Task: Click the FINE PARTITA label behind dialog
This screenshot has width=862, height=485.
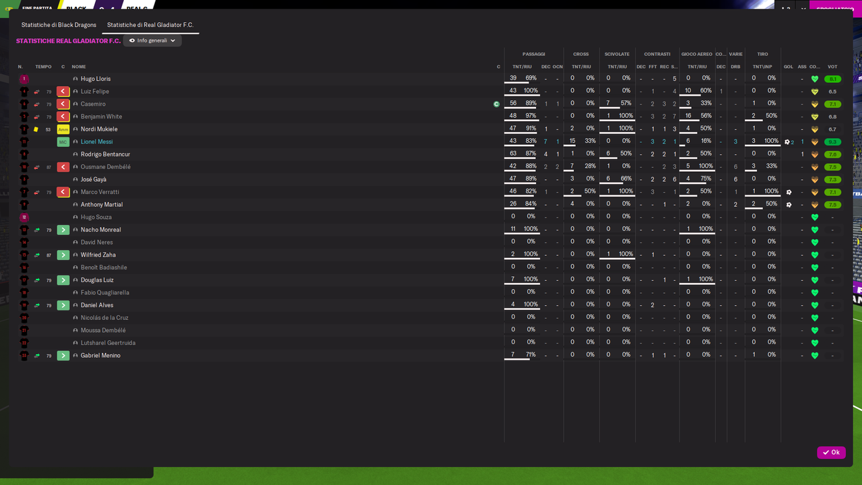Action: click(36, 8)
